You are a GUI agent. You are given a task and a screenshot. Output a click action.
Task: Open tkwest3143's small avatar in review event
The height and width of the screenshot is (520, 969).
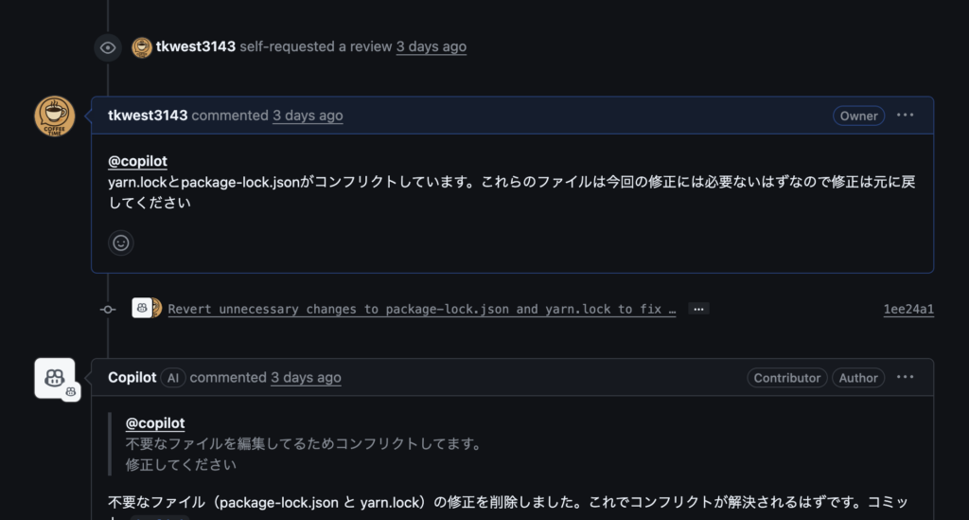(x=142, y=47)
